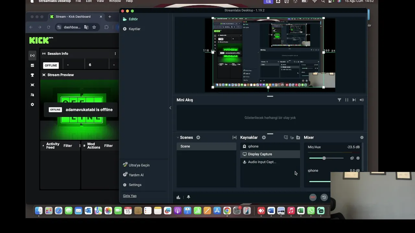Image resolution: width=415 pixels, height=233 pixels.
Task: Click Ultra'ya Geçin upgrade link
Action: (x=136, y=165)
